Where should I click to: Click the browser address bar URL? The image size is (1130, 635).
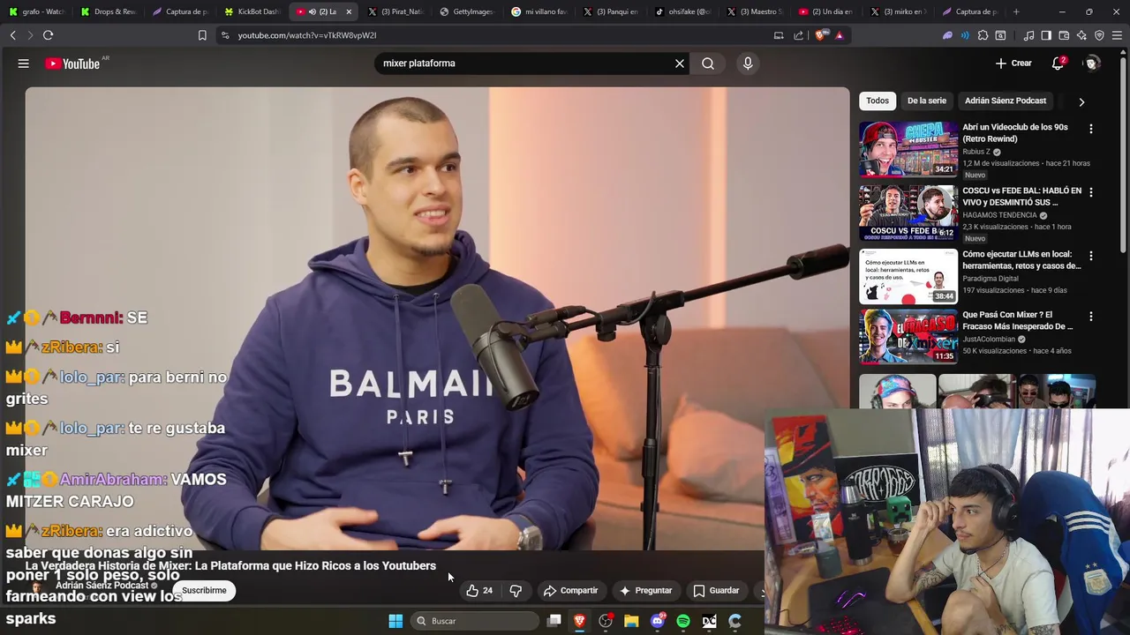tap(306, 35)
